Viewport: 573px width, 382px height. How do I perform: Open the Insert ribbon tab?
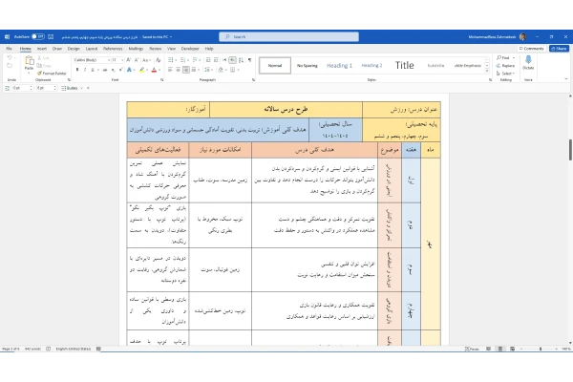[41, 47]
